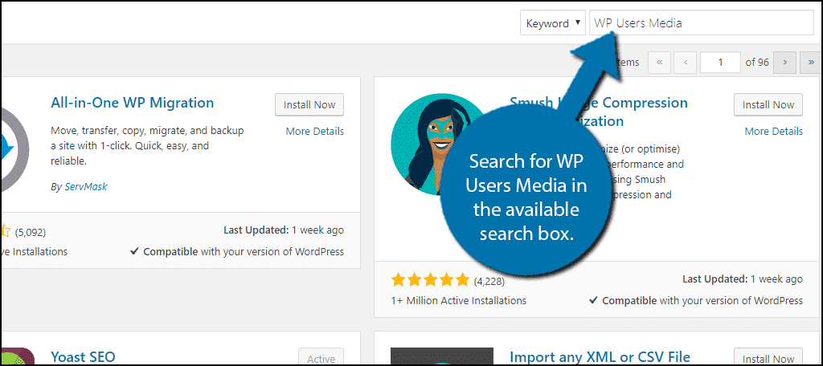Install the Import any XML or CSV plugin
Image resolution: width=823 pixels, height=366 pixels.
(x=768, y=356)
